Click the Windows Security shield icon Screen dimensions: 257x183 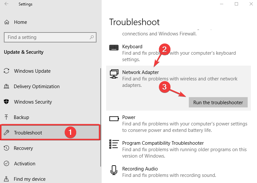coord(6,102)
